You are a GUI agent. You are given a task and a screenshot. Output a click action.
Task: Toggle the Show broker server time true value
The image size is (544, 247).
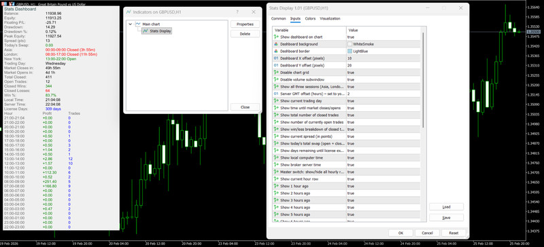tap(383, 165)
